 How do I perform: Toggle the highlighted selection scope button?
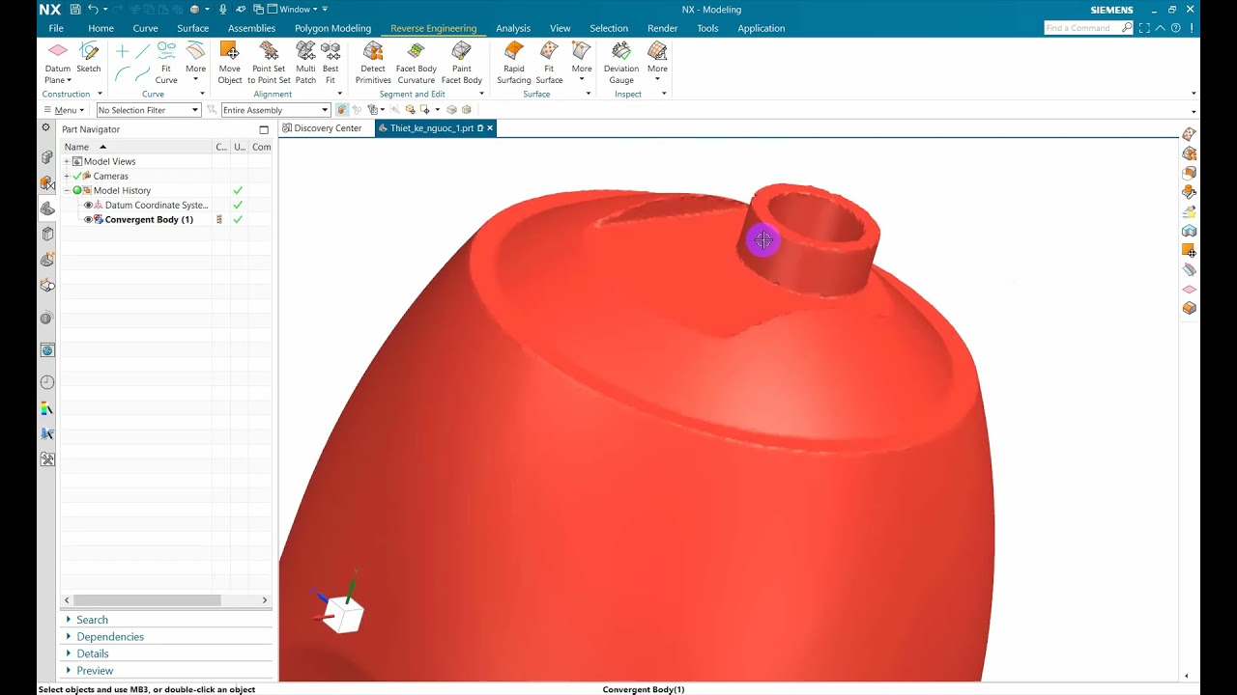tap(342, 110)
